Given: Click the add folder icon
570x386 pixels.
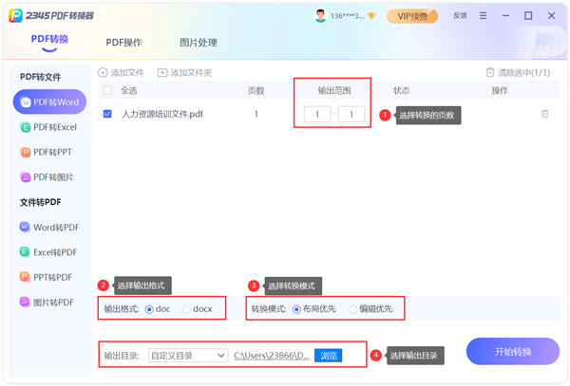Looking at the screenshot, I should pyautogui.click(x=162, y=73).
